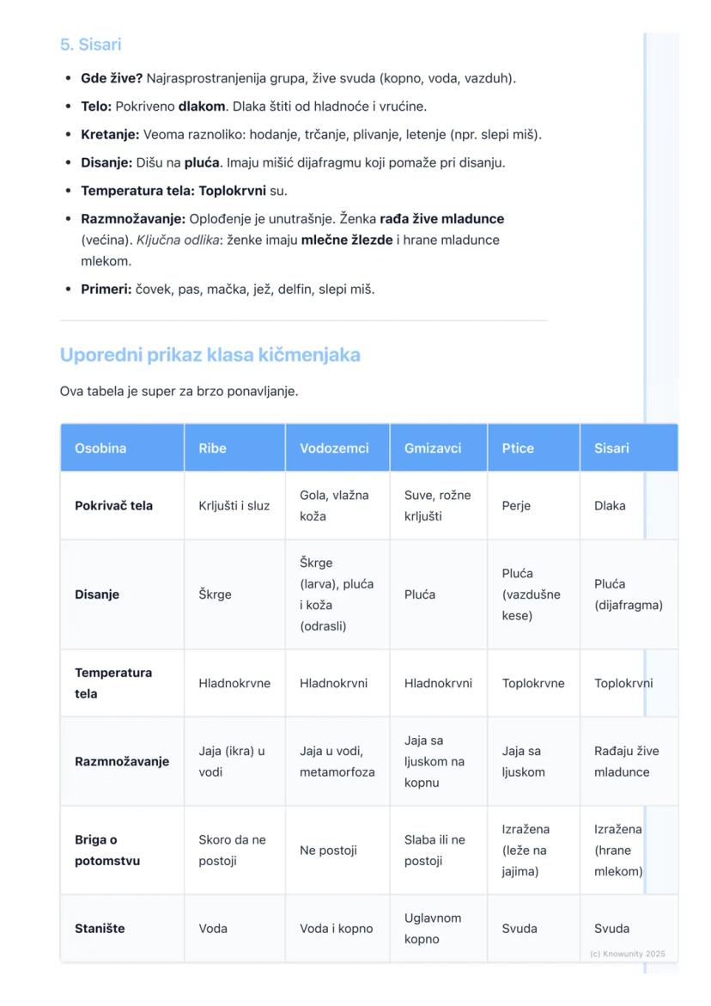Screen dimensions: 711x1006
Task: Click the "Ova tabela je super" intro sentence
Action: [179, 392]
